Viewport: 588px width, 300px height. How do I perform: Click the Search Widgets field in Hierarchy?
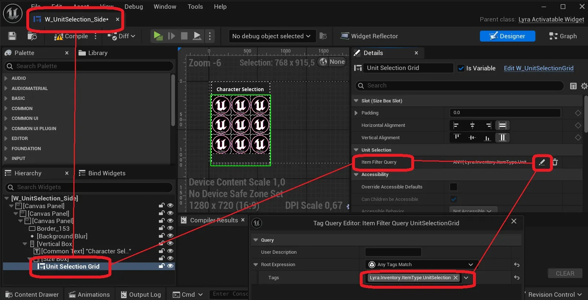pos(89,187)
